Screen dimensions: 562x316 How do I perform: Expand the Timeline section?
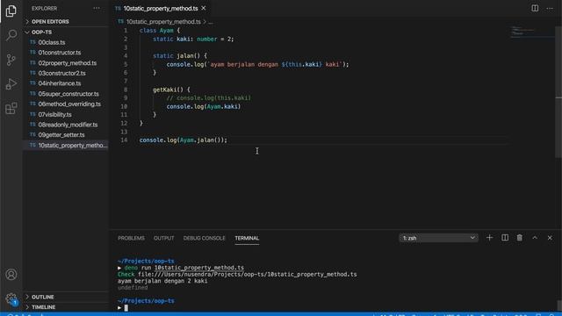66,307
